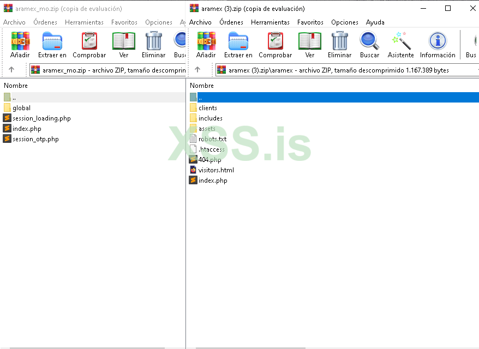Click Ver book icon in right window

tap(310, 44)
